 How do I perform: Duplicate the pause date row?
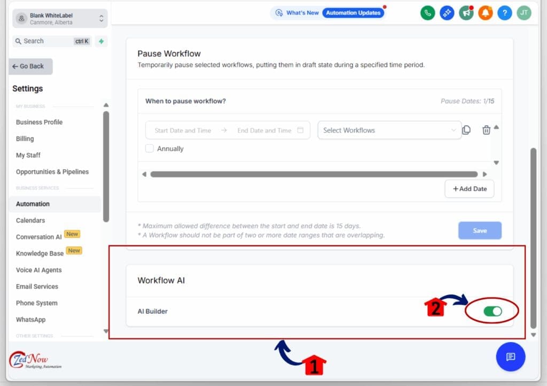point(466,130)
